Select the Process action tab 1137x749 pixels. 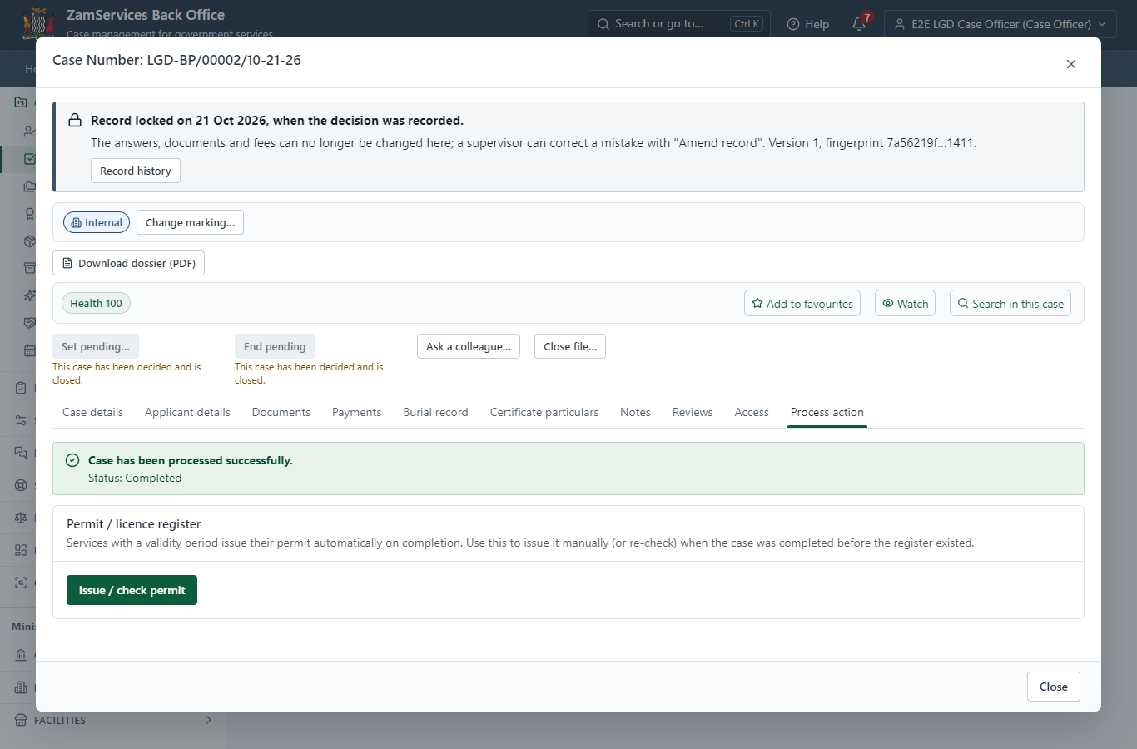click(x=827, y=412)
